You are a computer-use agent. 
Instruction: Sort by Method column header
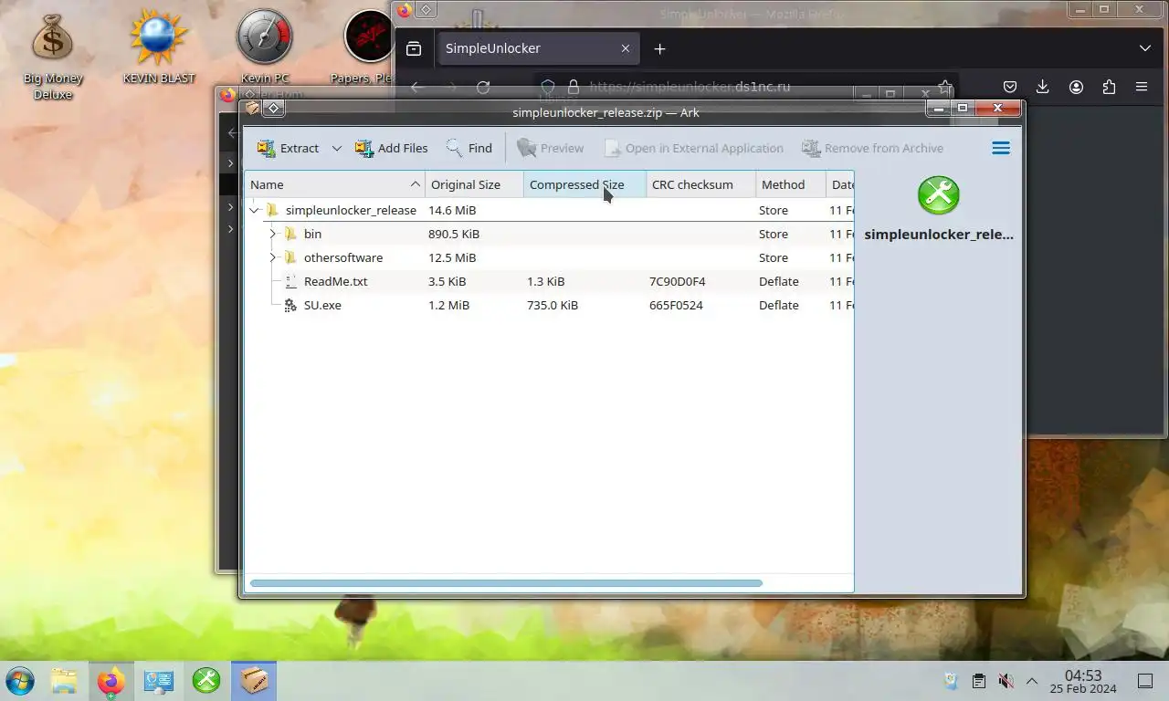790,184
